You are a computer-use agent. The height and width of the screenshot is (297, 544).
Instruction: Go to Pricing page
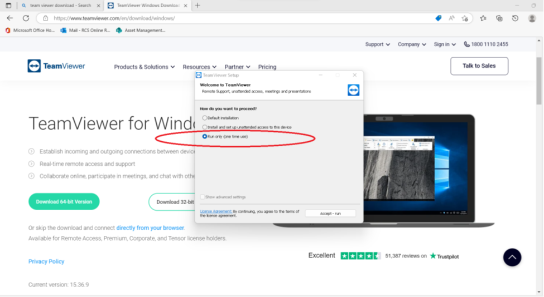pyautogui.click(x=267, y=67)
